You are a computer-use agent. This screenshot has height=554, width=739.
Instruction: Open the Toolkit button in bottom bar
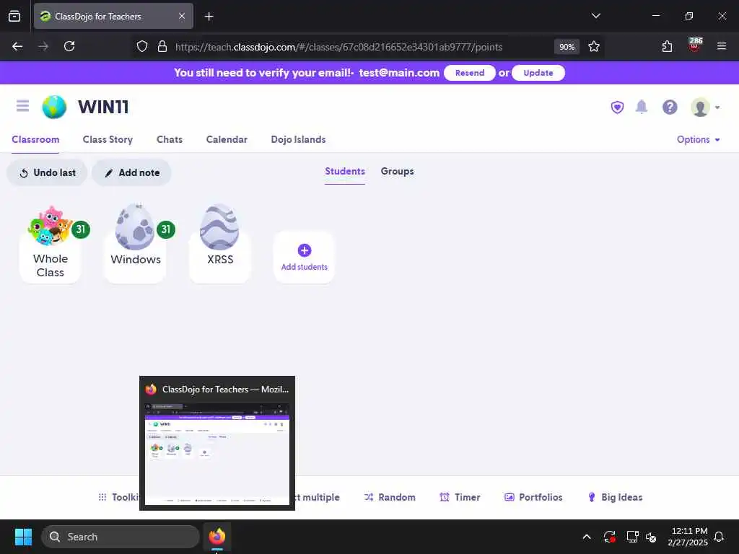118,497
